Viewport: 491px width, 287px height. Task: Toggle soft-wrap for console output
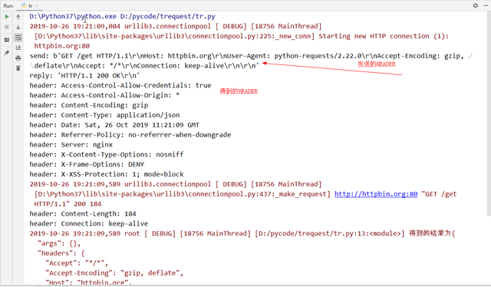pyautogui.click(x=18, y=38)
